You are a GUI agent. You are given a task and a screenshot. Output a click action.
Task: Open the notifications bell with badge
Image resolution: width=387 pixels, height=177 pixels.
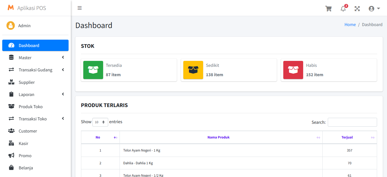click(x=343, y=8)
